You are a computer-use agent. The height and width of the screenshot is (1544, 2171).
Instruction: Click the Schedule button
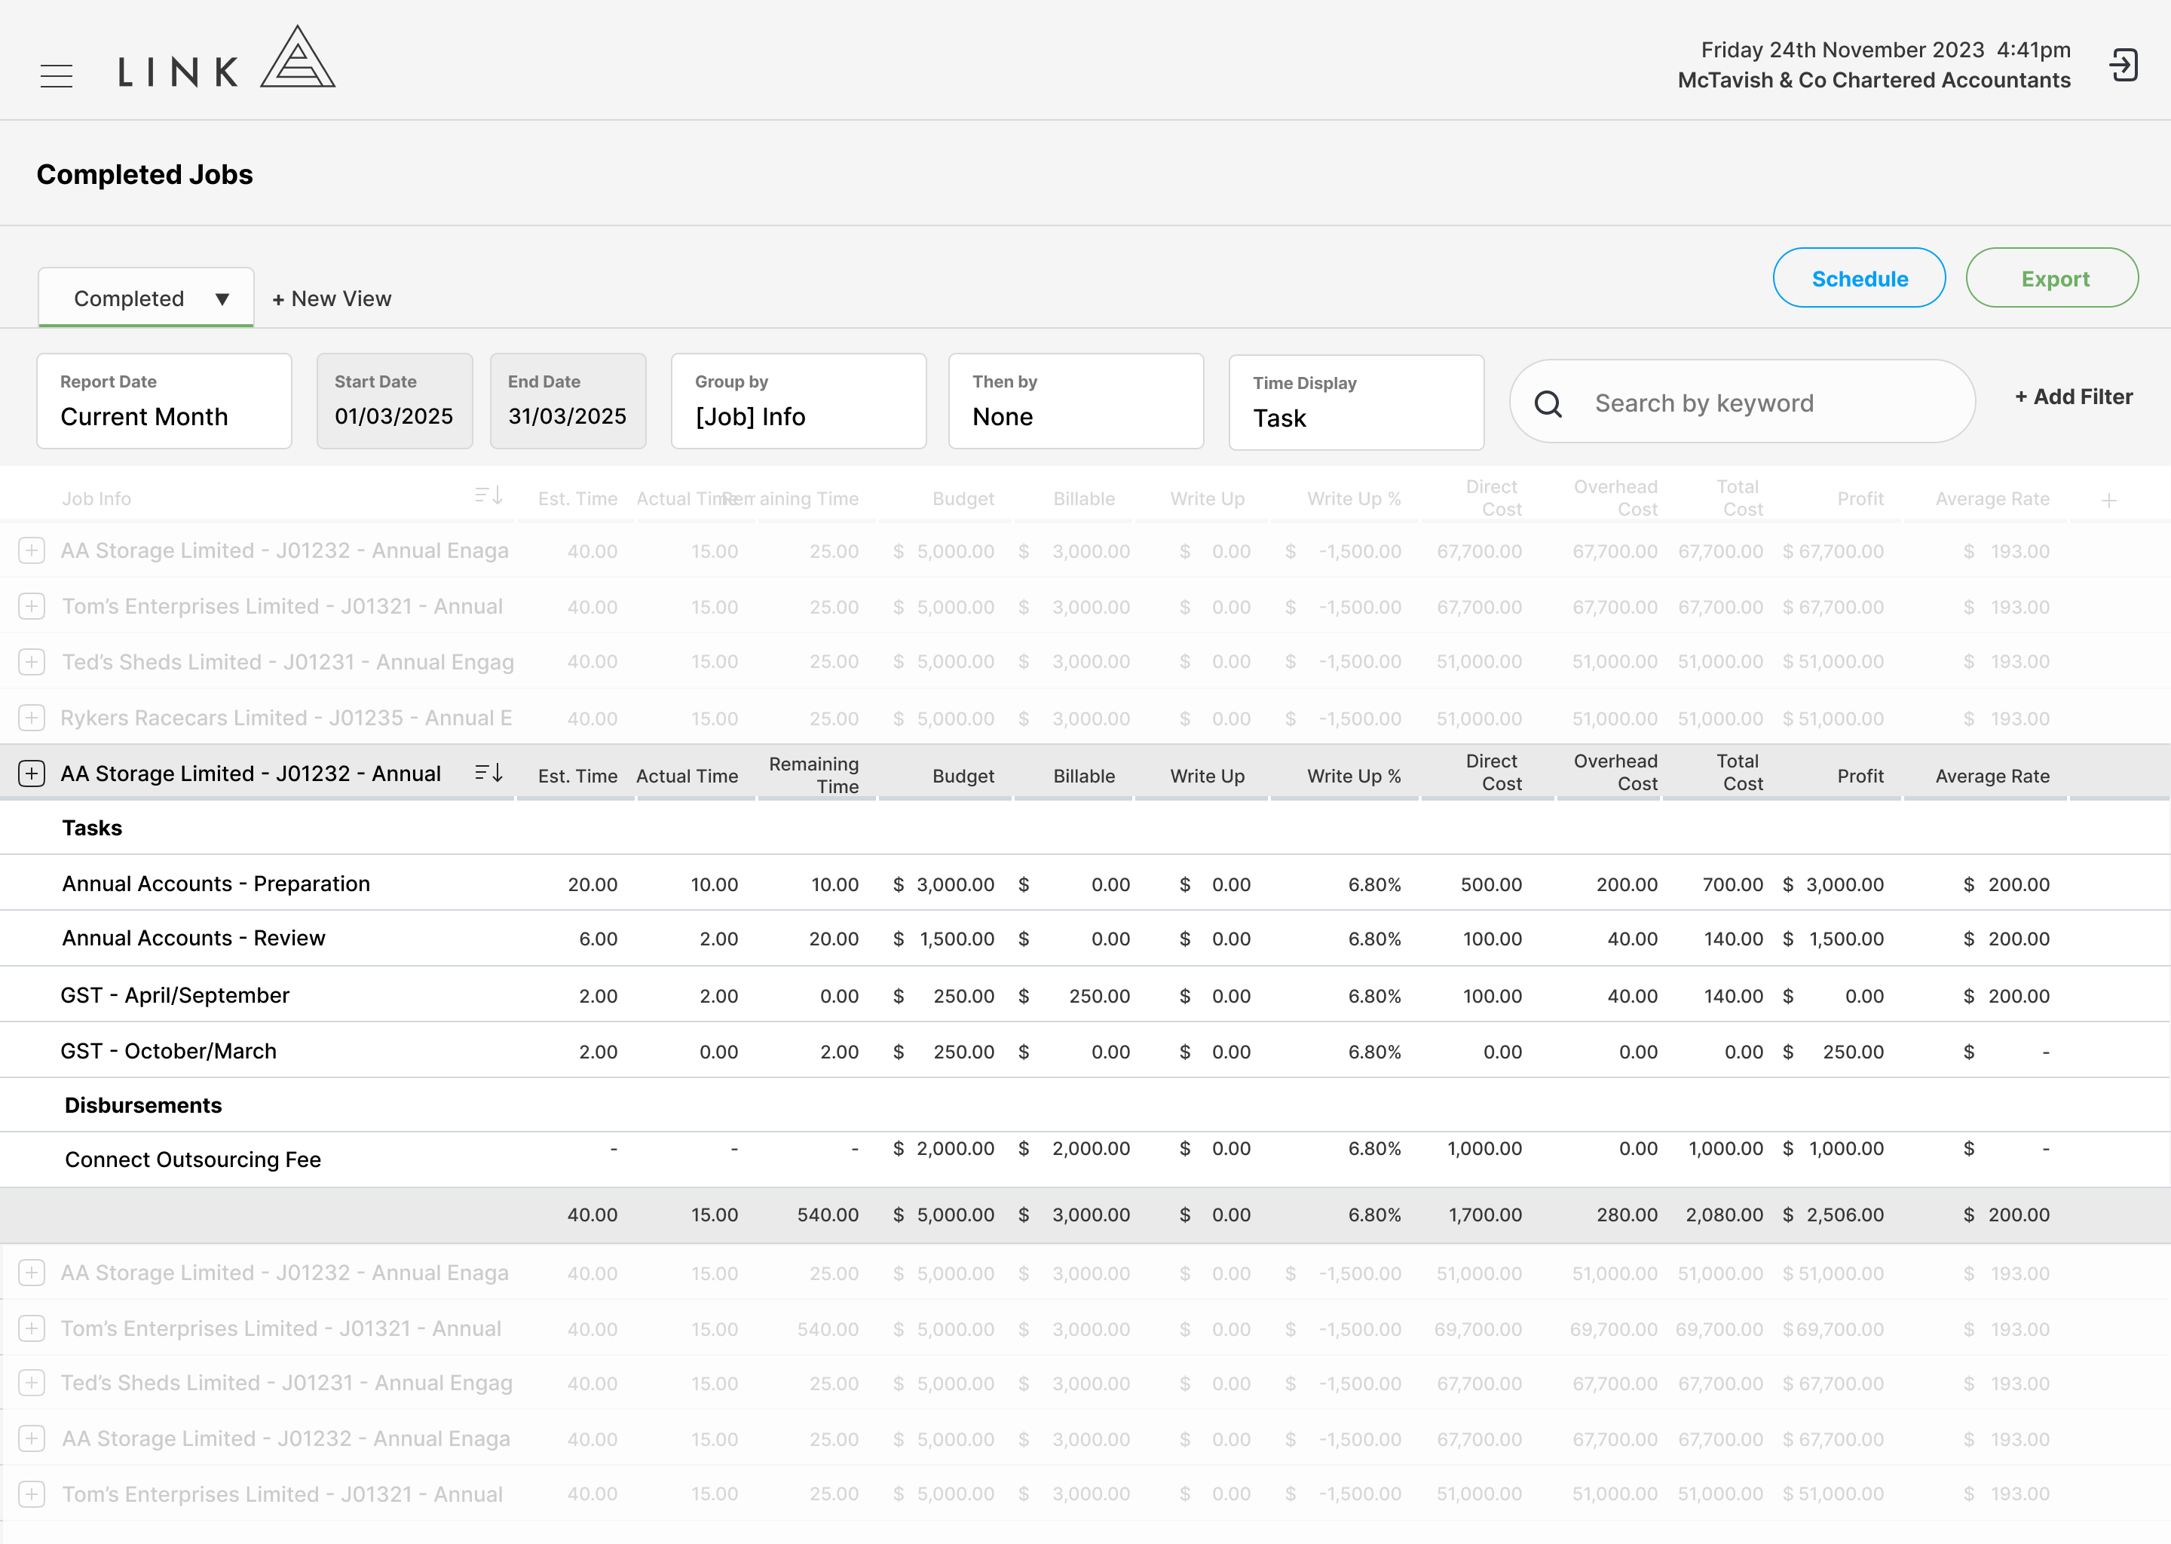pyautogui.click(x=1859, y=278)
